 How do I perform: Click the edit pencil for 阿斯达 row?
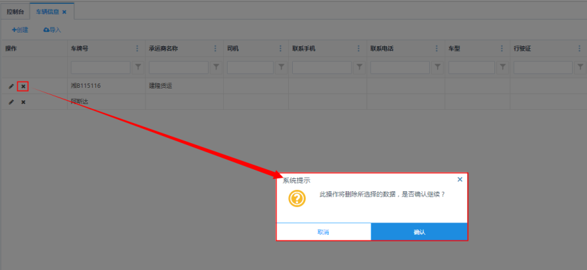tap(11, 101)
